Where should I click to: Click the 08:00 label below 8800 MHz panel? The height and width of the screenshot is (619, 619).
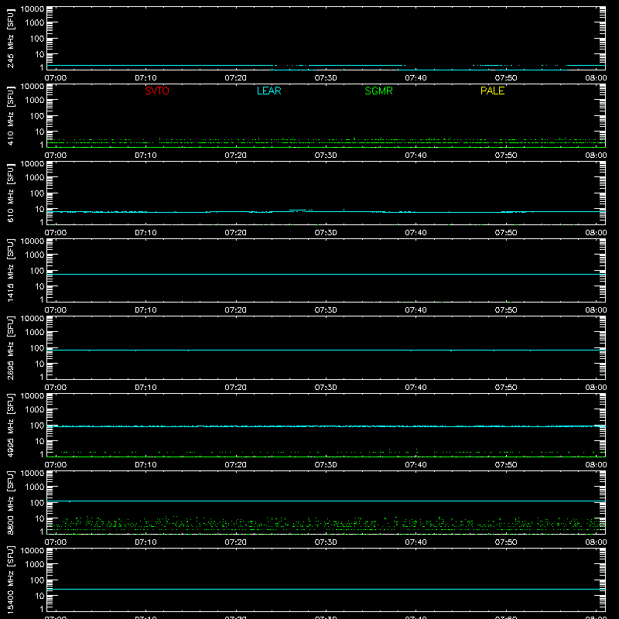[596, 542]
